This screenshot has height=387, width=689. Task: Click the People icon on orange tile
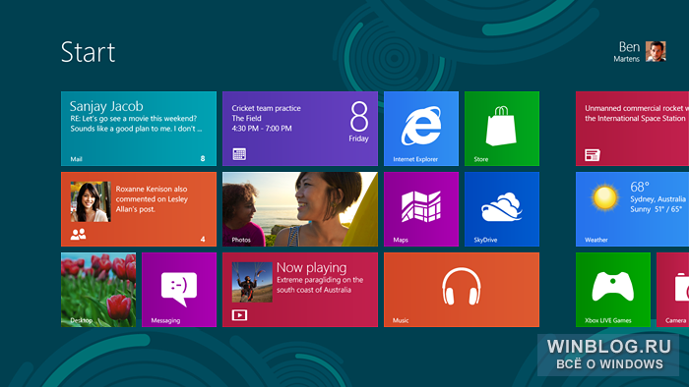point(78,235)
